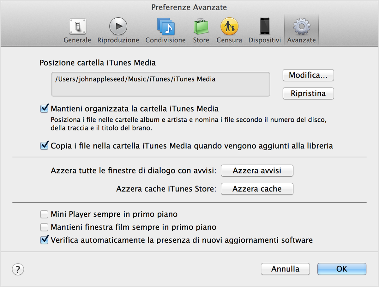Confirm preferences with the OK button
Image resolution: width=379 pixels, height=287 pixels.
(342, 269)
